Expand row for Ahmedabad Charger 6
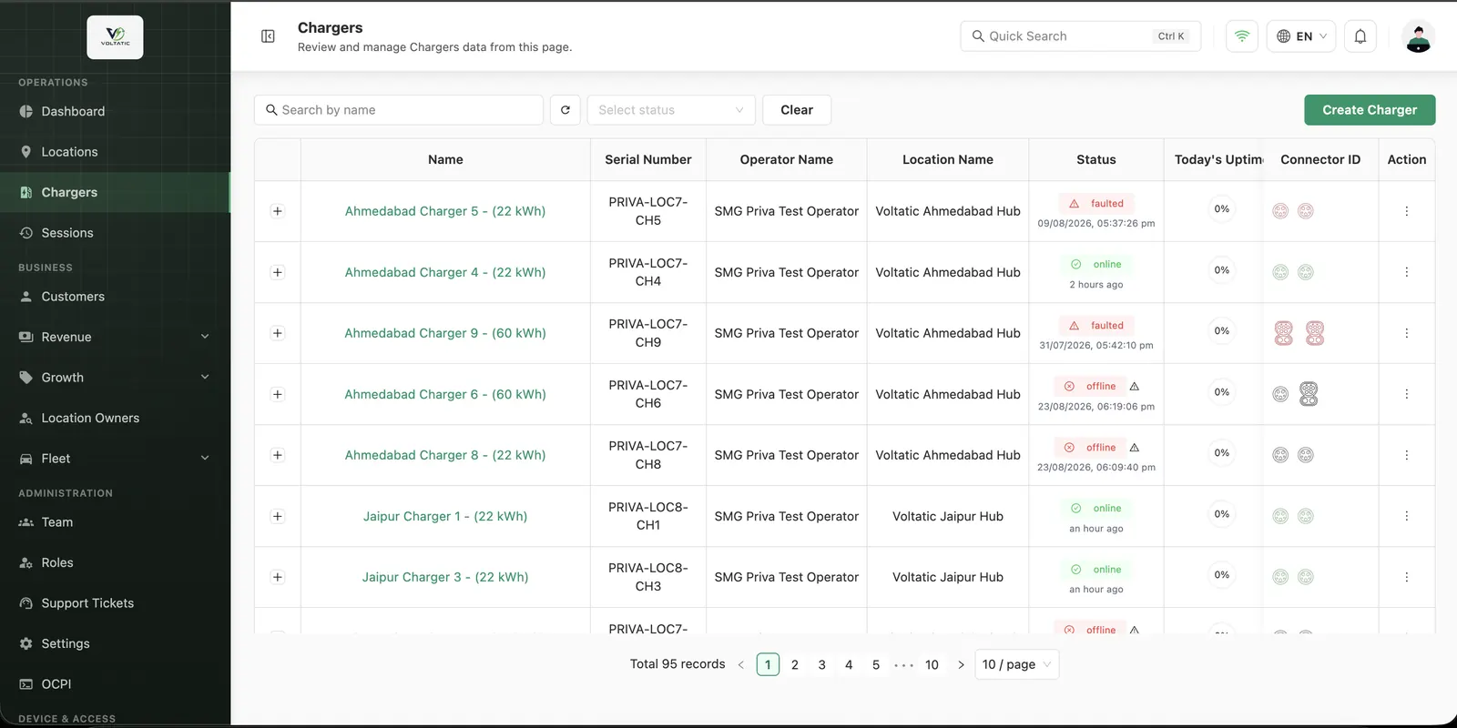 pyautogui.click(x=278, y=394)
